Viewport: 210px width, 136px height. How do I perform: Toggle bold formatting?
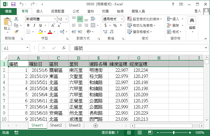pos(28,25)
